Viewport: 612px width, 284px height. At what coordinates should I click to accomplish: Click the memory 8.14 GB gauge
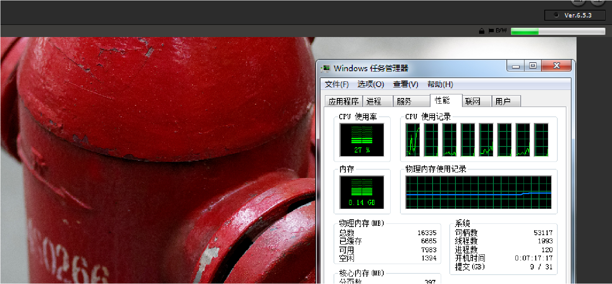(x=362, y=192)
